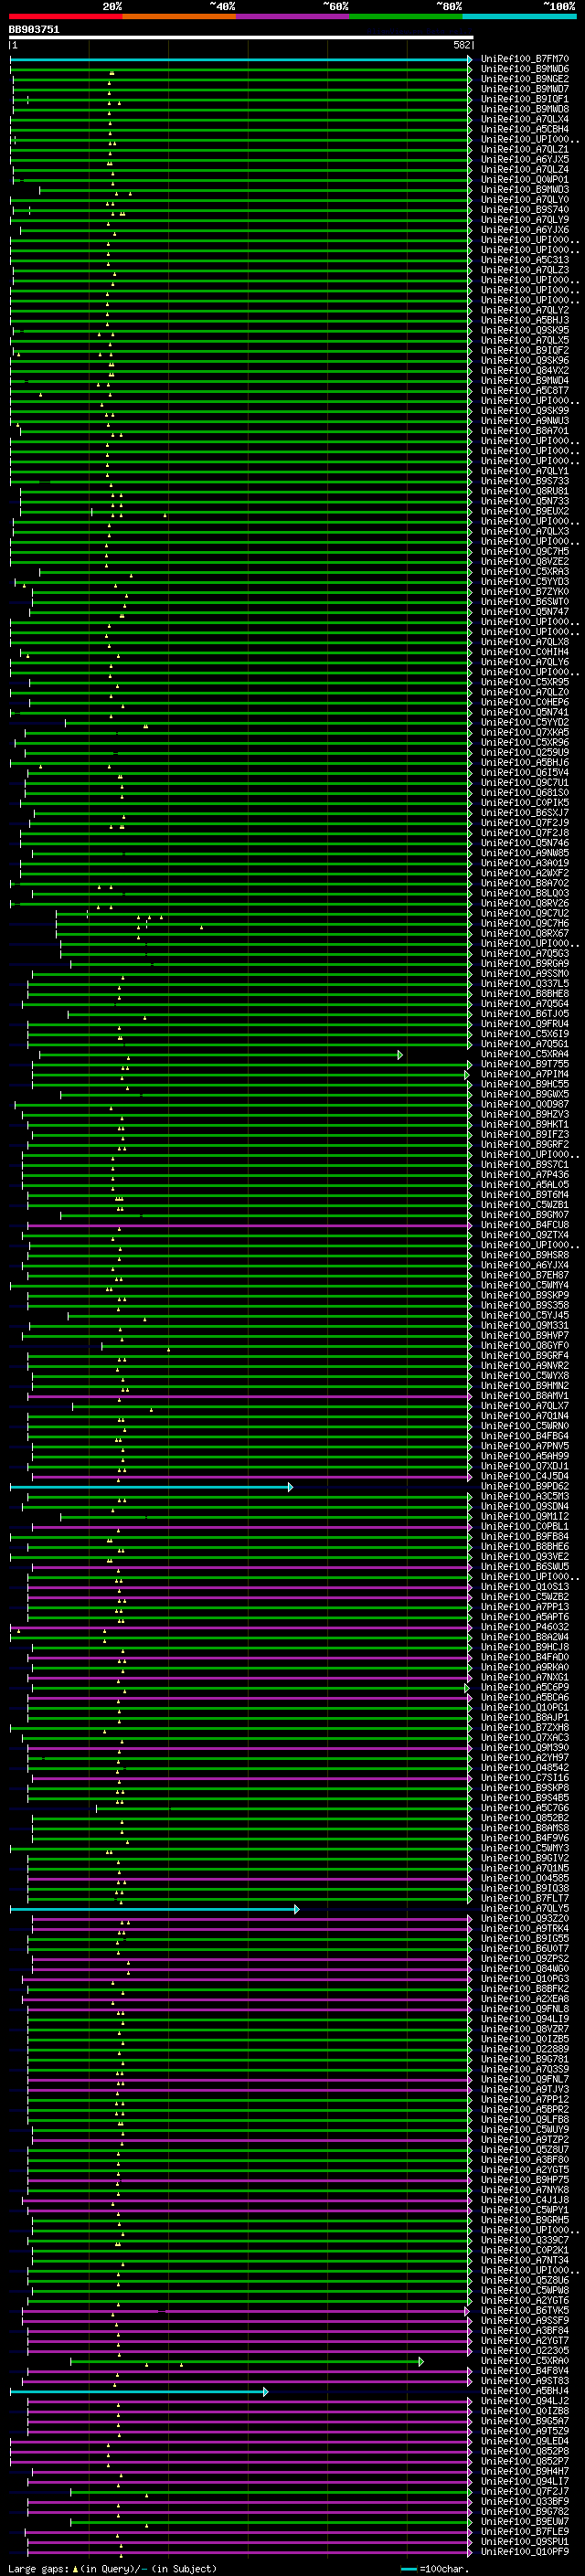Select hit label UniRef100_C4J1J8

[525, 2200]
